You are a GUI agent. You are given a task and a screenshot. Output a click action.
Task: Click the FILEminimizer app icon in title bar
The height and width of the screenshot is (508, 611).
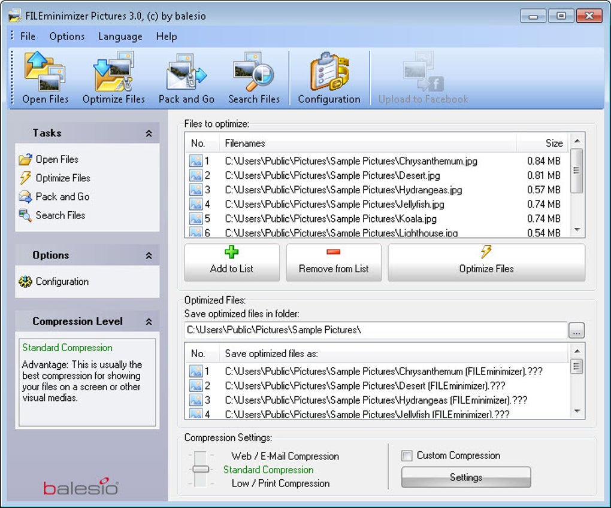[x=15, y=16]
